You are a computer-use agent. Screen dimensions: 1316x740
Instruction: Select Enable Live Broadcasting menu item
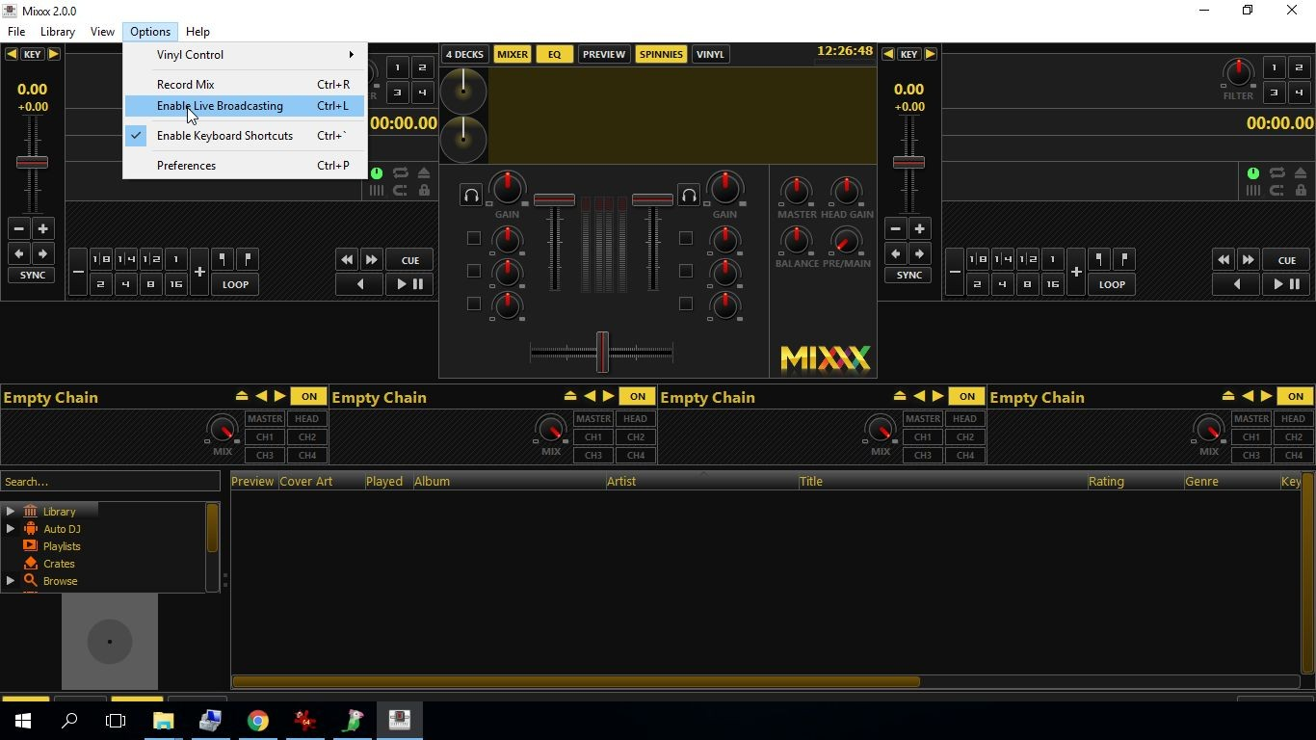coord(245,106)
